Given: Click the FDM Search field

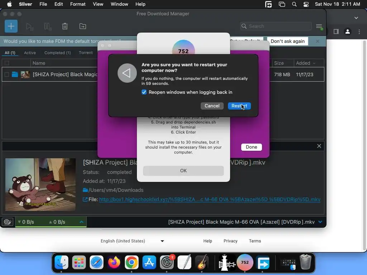Looking at the screenshot, I should tap(276, 26).
